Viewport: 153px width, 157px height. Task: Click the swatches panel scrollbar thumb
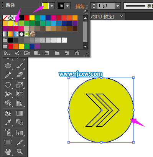[x=85, y=31]
